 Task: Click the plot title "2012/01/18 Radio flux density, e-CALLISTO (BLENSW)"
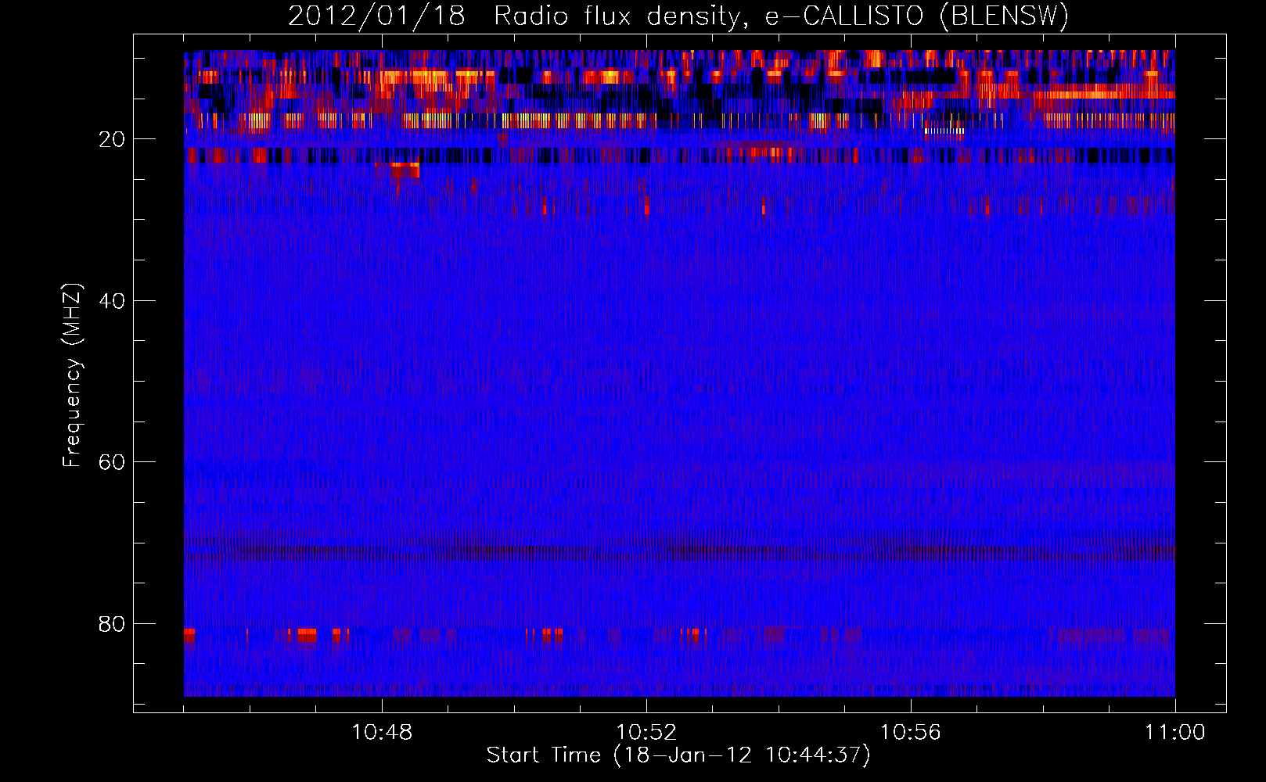678,16
